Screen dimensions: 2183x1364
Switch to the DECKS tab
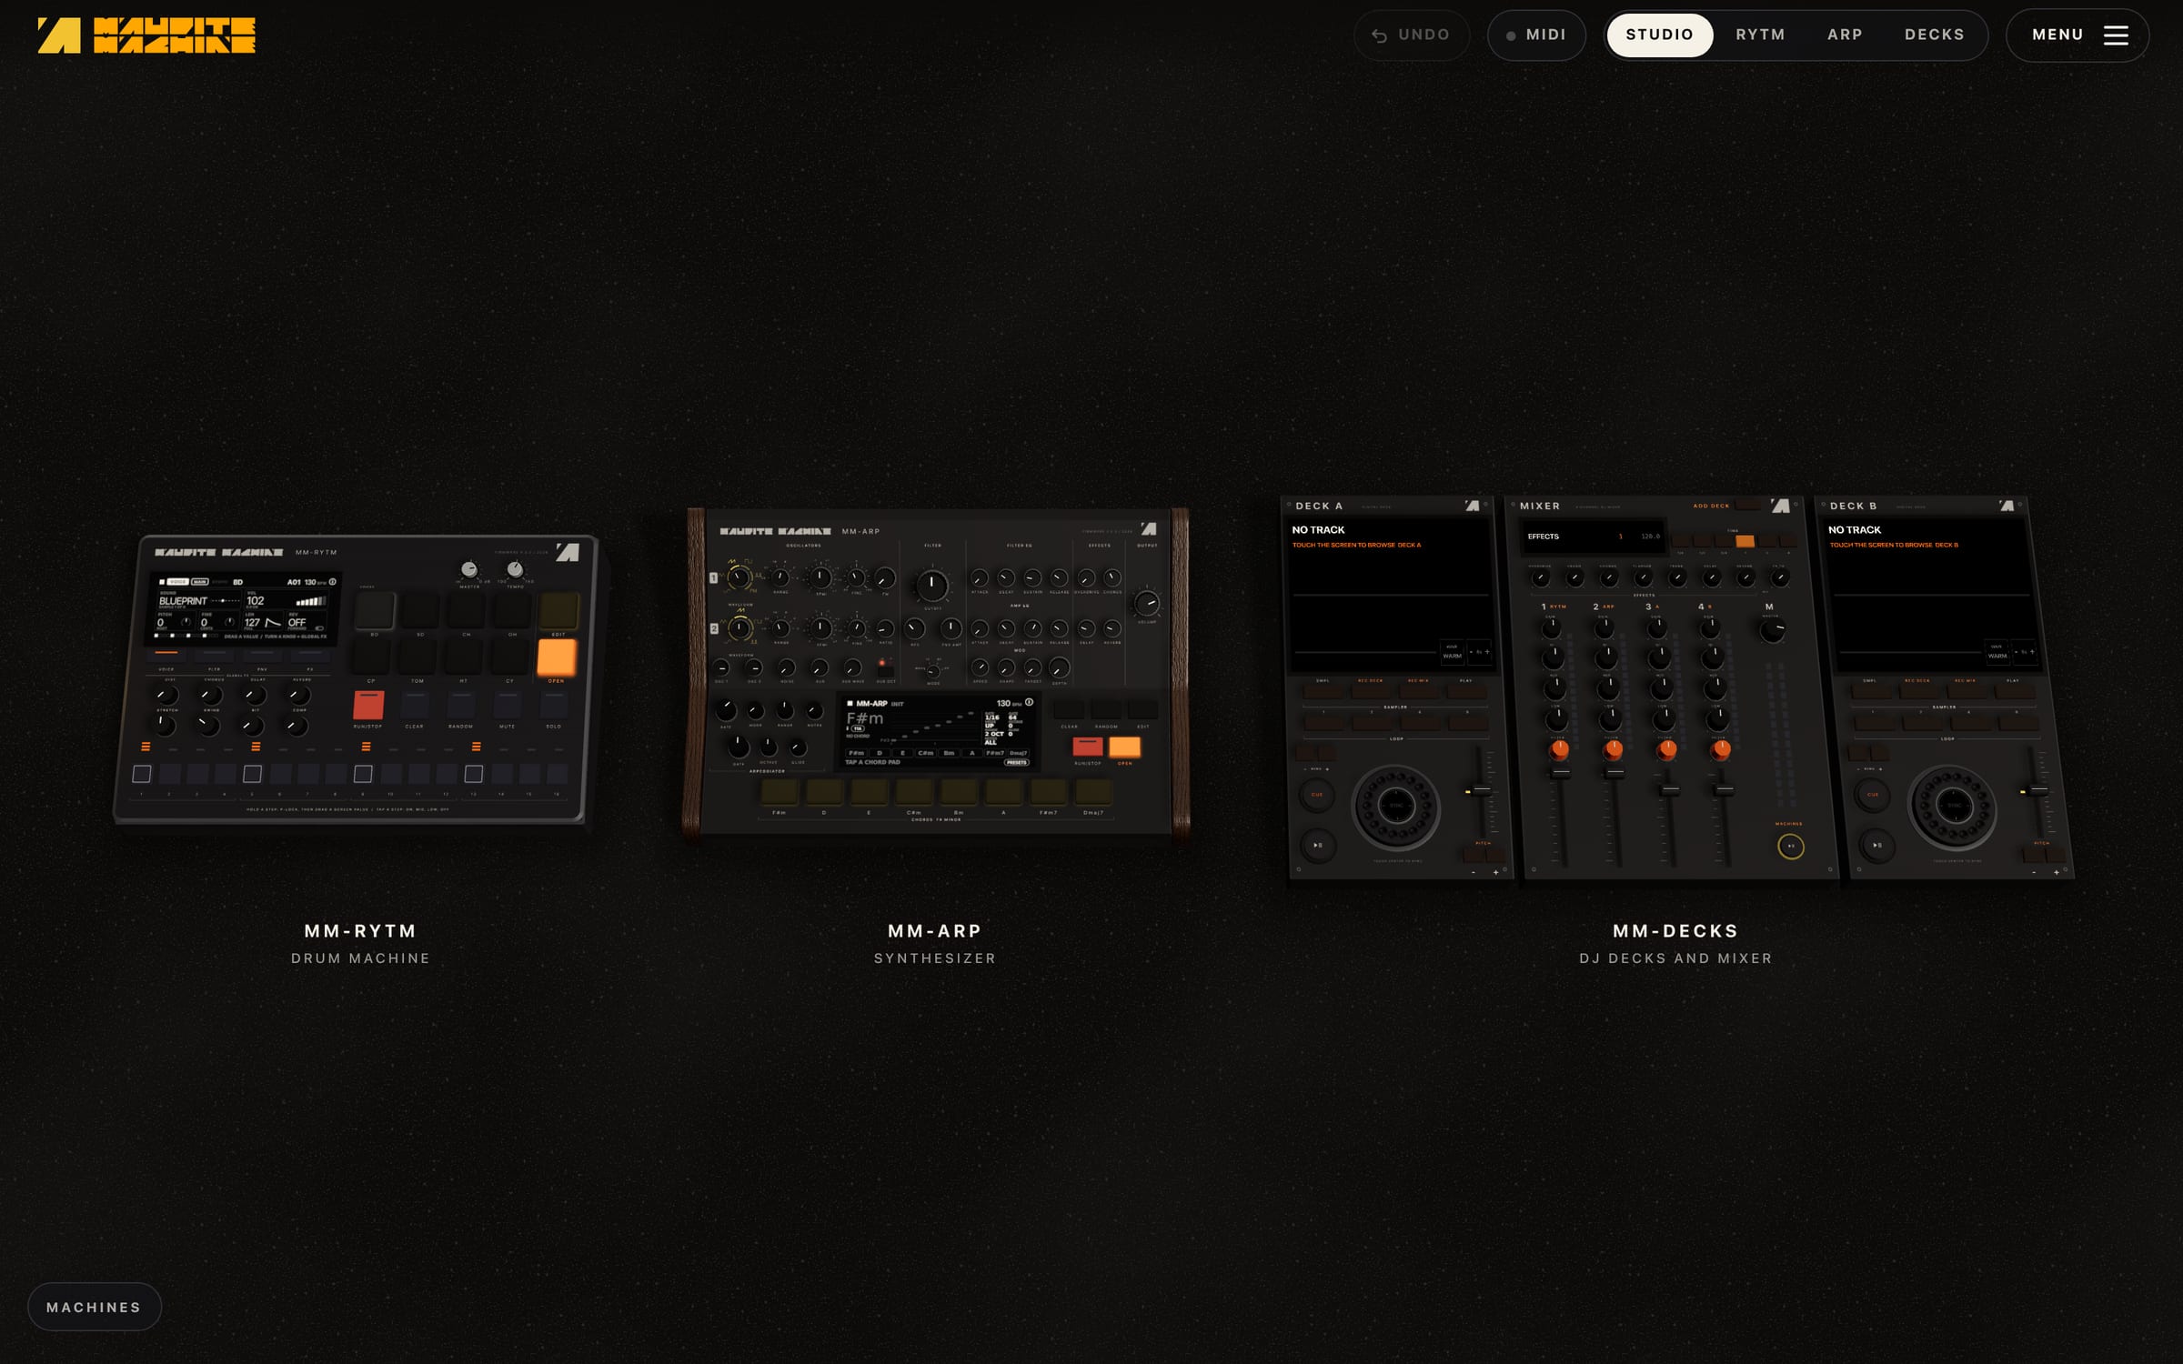coord(1935,35)
